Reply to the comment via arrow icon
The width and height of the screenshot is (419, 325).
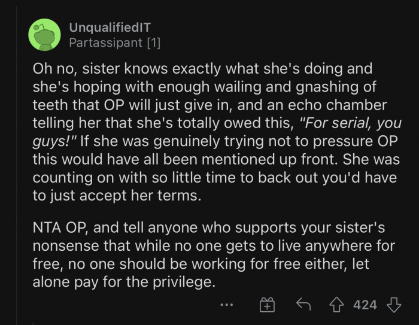pyautogui.click(x=303, y=305)
